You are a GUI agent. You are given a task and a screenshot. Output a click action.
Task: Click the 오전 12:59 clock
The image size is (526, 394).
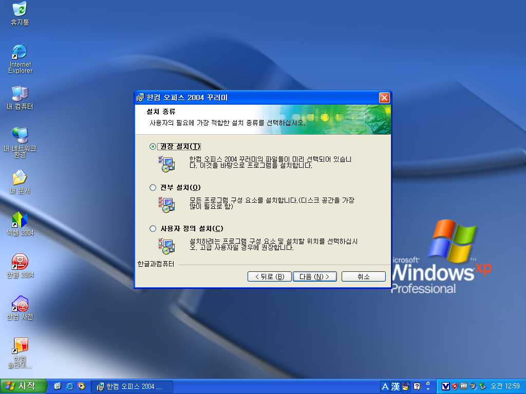pyautogui.click(x=505, y=386)
